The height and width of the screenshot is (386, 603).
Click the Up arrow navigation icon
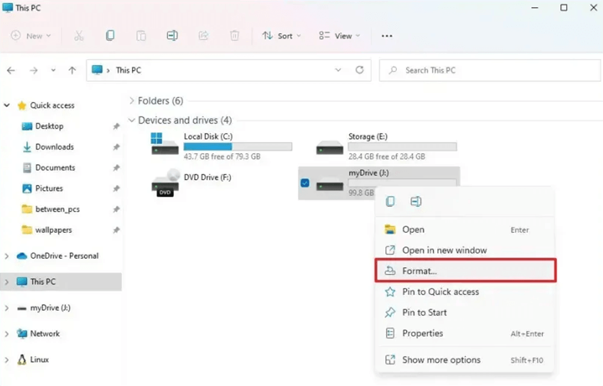click(72, 71)
